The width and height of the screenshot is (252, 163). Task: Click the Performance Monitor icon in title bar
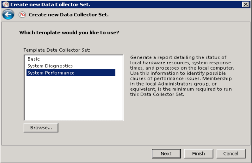point(6,4)
